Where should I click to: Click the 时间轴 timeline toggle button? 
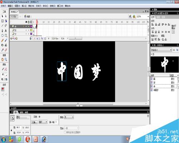[x=14, y=16]
